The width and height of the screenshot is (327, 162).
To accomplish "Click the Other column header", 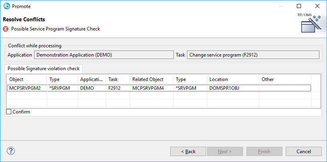I will tap(284, 79).
